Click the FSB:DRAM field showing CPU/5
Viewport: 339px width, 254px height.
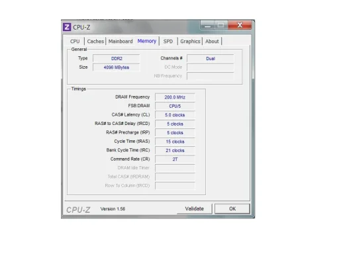(x=175, y=106)
